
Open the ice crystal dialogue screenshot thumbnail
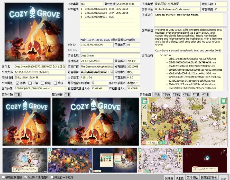click(25, 160)
